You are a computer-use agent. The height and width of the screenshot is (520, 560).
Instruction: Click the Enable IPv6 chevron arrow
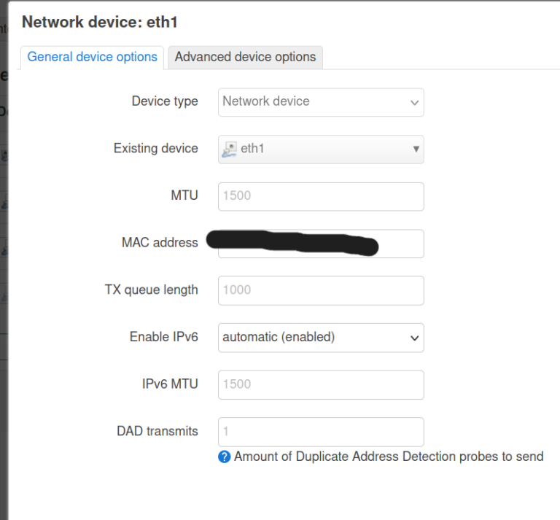click(x=415, y=338)
